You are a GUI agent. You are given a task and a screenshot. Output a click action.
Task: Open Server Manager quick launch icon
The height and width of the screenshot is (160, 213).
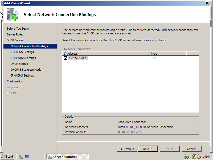pos(21,157)
